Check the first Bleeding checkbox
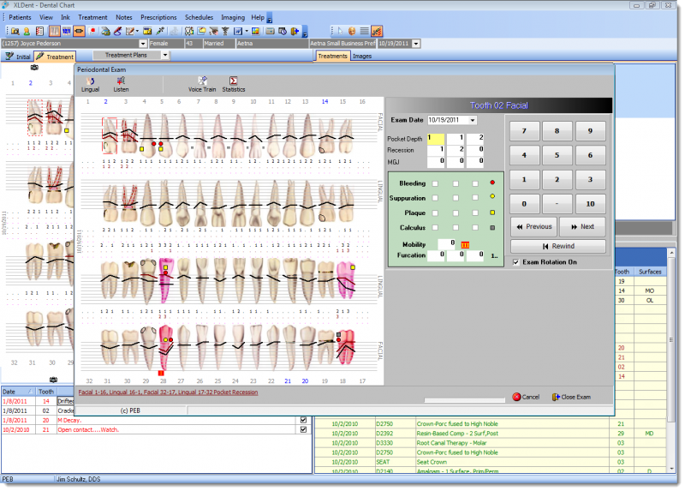This screenshot has height=491, width=685. [x=435, y=183]
